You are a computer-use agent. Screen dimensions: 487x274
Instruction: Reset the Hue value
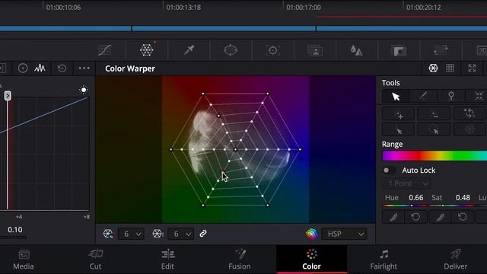pos(416,217)
